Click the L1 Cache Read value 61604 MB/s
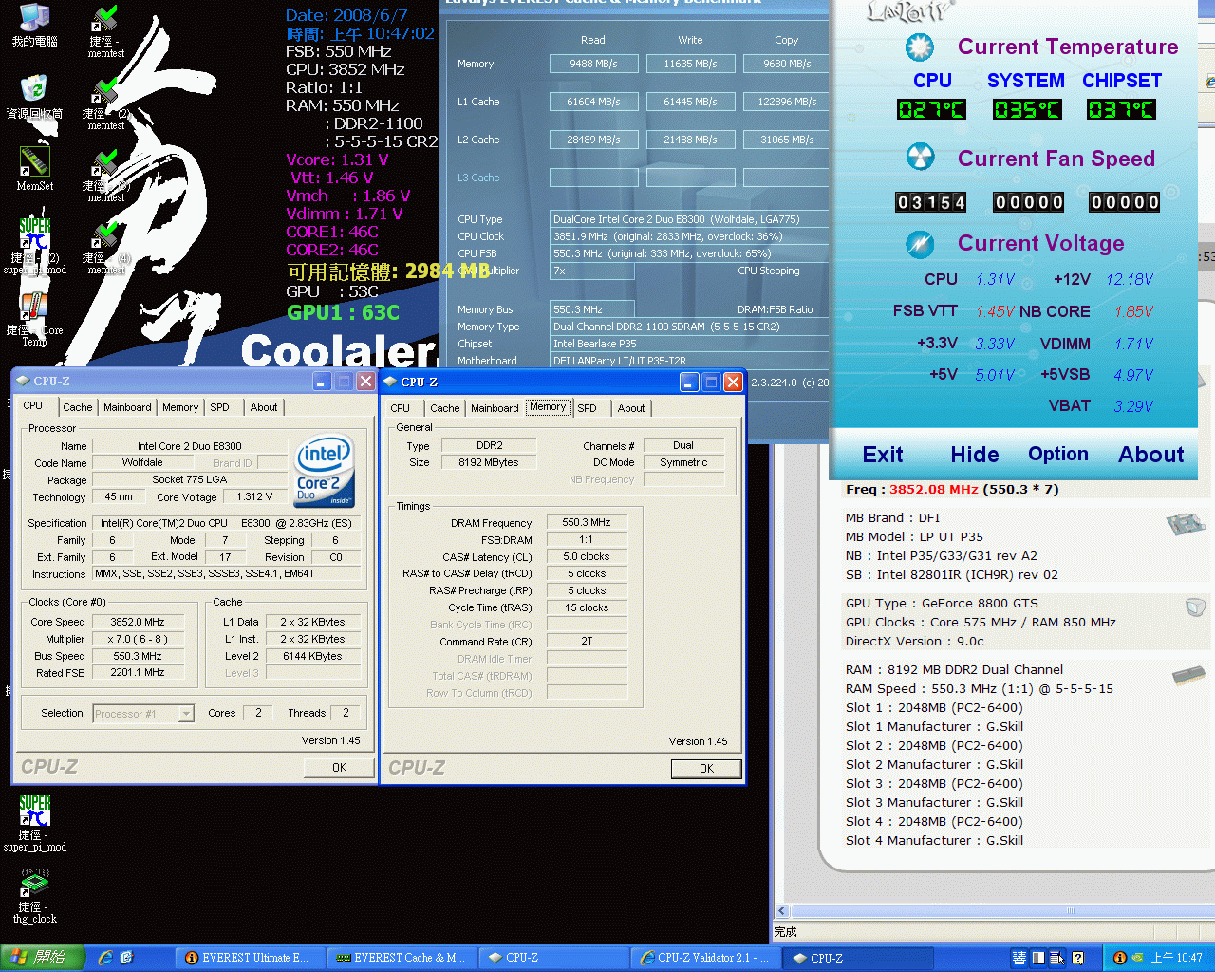This screenshot has width=1215, height=972. [x=593, y=102]
